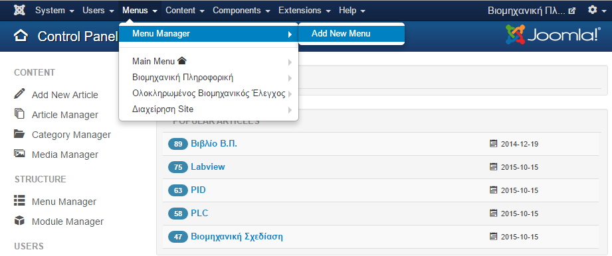Open the System dropdown menu
Viewport: 612px width, 256px height.
[x=54, y=11]
